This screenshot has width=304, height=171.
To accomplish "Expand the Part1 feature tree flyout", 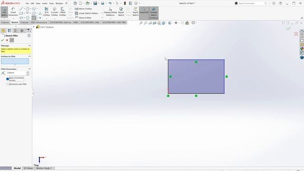I will tap(34, 27).
